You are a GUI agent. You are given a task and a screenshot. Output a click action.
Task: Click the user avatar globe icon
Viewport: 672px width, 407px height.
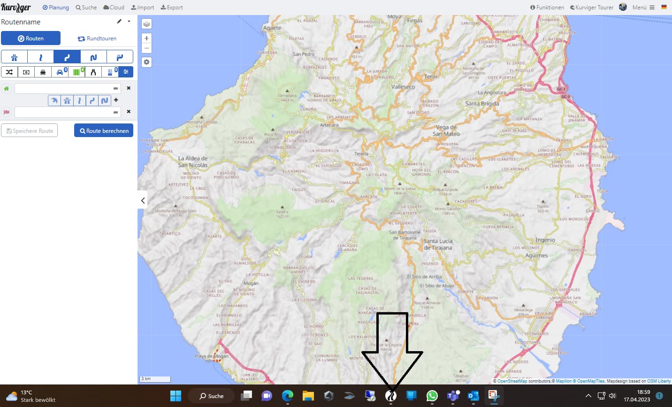(623, 7)
